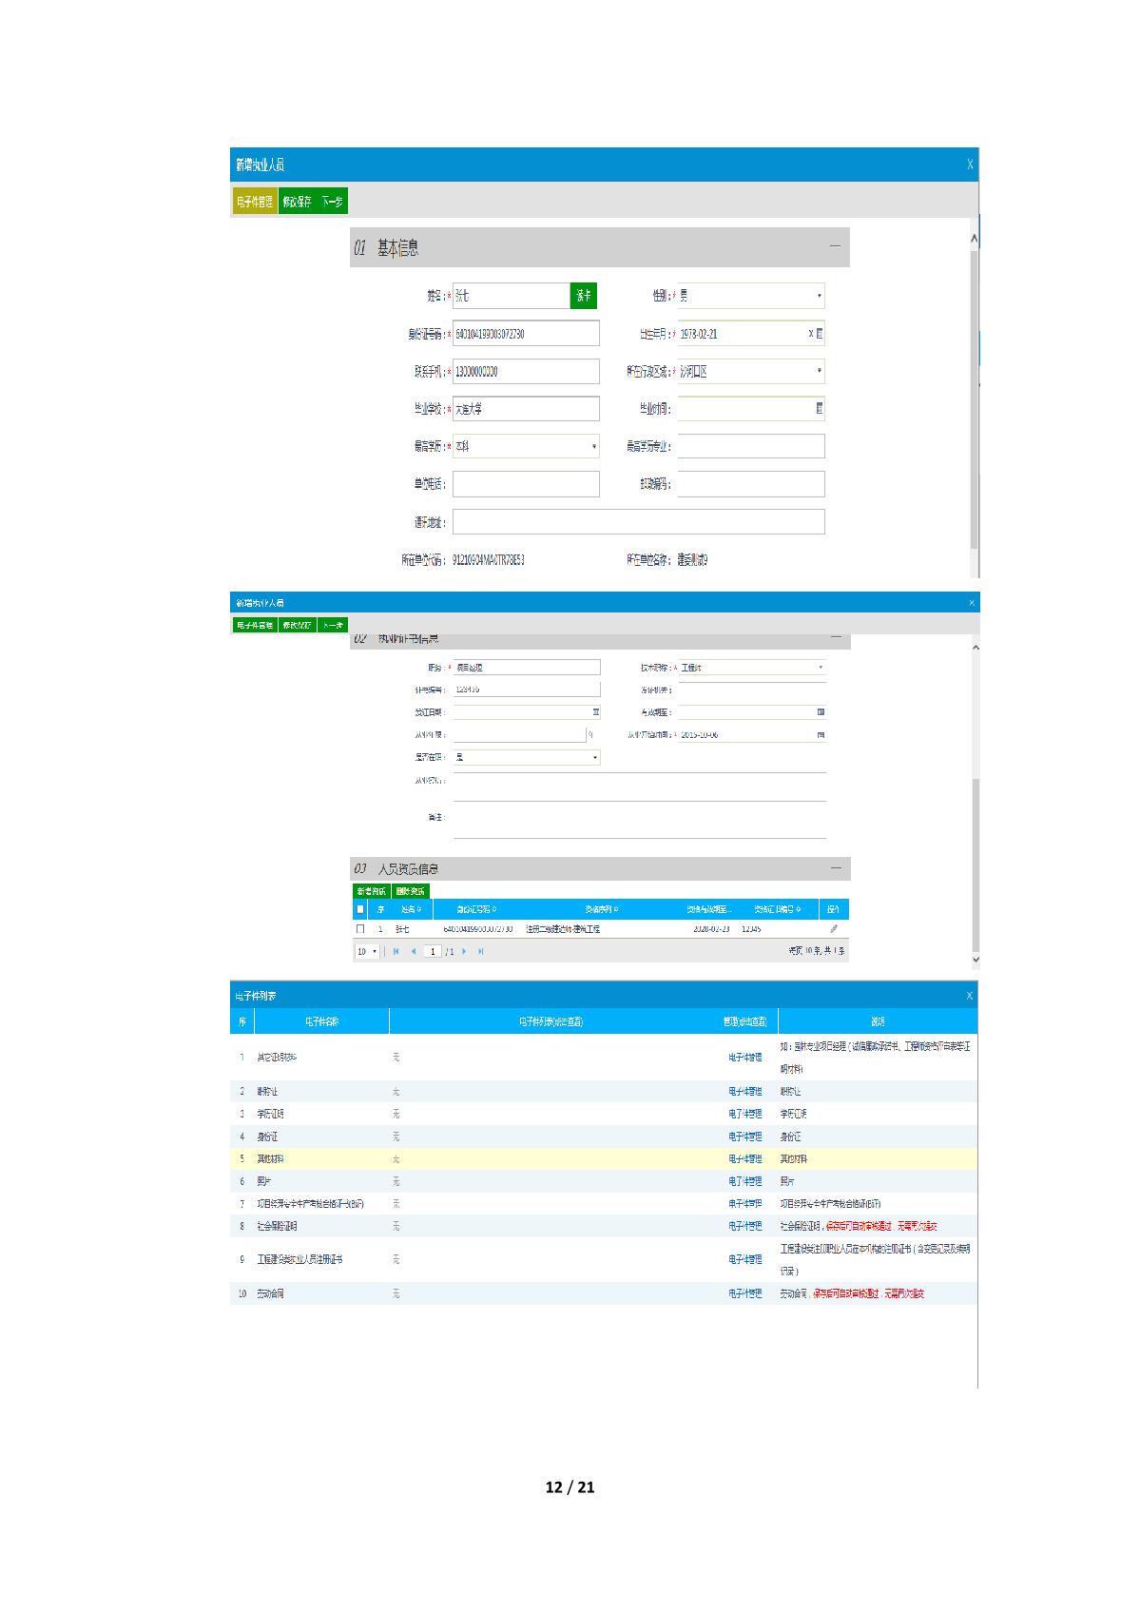Screen dimensions: 1140x1613
Task: Click the certificate number field containing 123456
Action: 527,690
